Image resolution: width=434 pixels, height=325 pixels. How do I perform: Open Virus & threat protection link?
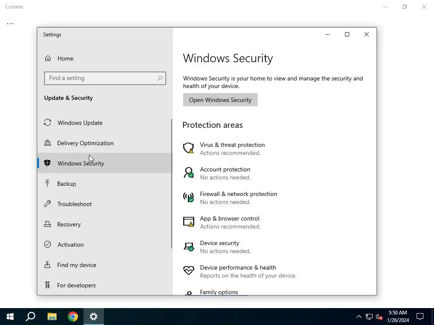[x=232, y=145]
